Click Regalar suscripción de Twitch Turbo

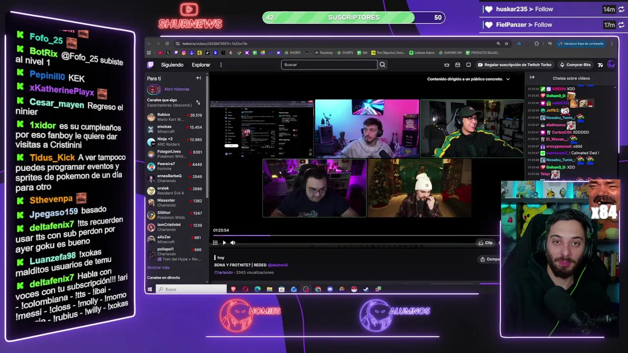tap(515, 65)
